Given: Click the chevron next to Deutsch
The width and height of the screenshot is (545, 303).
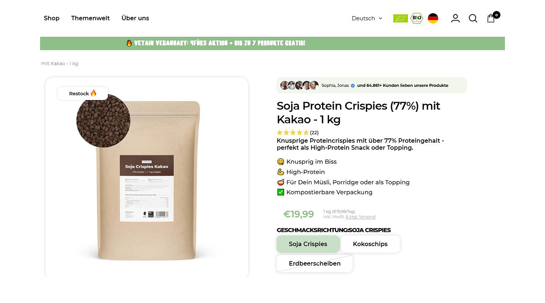Looking at the screenshot, I should [x=380, y=18].
